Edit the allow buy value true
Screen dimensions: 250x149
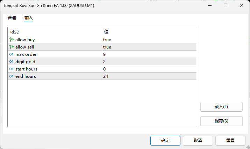click(x=149, y=40)
